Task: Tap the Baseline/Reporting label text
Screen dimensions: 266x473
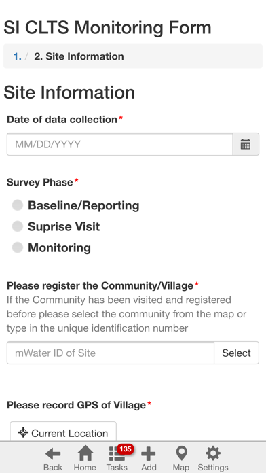Action: coord(83,205)
